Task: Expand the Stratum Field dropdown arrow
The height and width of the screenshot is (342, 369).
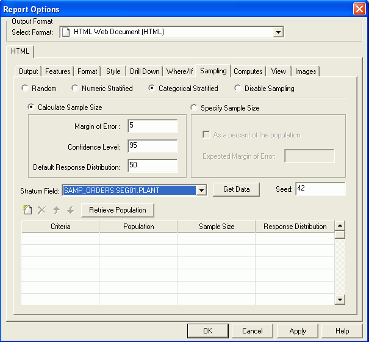Action: pyautogui.click(x=201, y=190)
